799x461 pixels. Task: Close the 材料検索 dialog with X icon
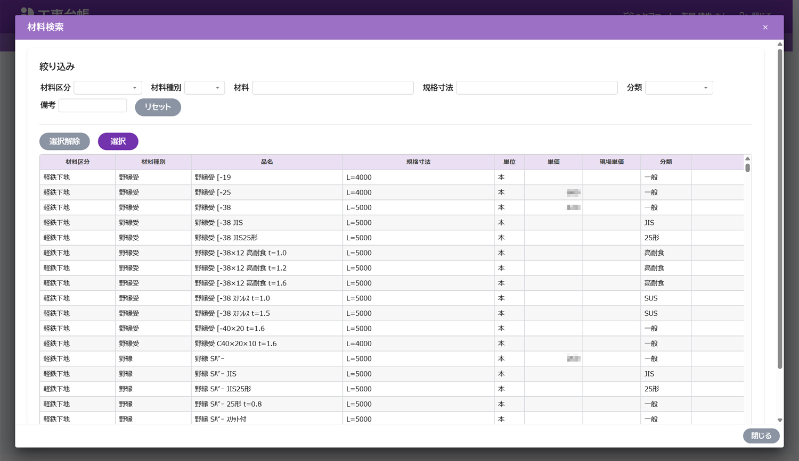[765, 27]
